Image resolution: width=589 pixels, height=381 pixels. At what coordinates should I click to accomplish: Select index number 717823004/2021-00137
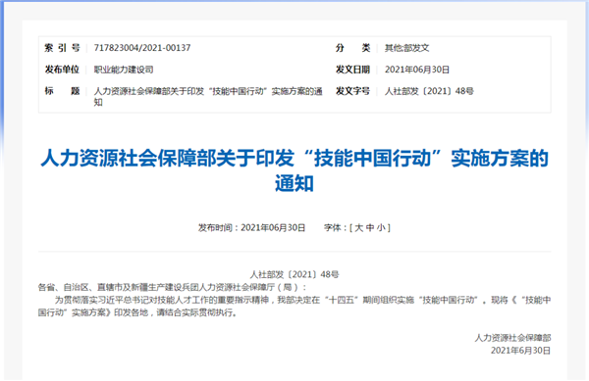(142, 48)
